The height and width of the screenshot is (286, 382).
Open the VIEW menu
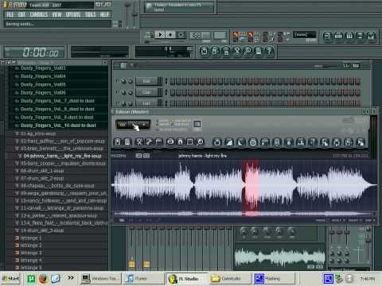coord(57,14)
